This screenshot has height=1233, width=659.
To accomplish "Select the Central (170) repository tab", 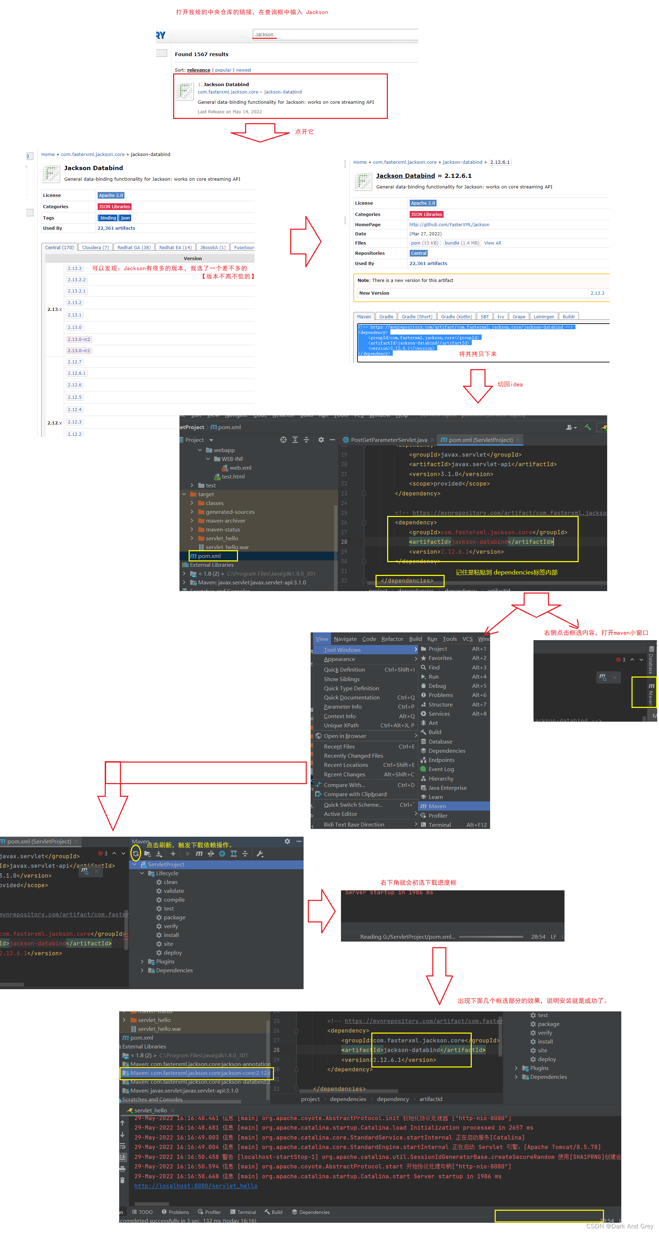I will (x=59, y=247).
